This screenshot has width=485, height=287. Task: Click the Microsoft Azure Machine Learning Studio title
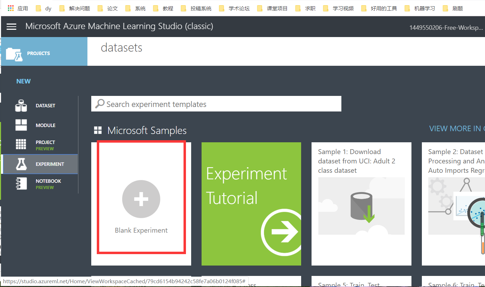click(119, 26)
